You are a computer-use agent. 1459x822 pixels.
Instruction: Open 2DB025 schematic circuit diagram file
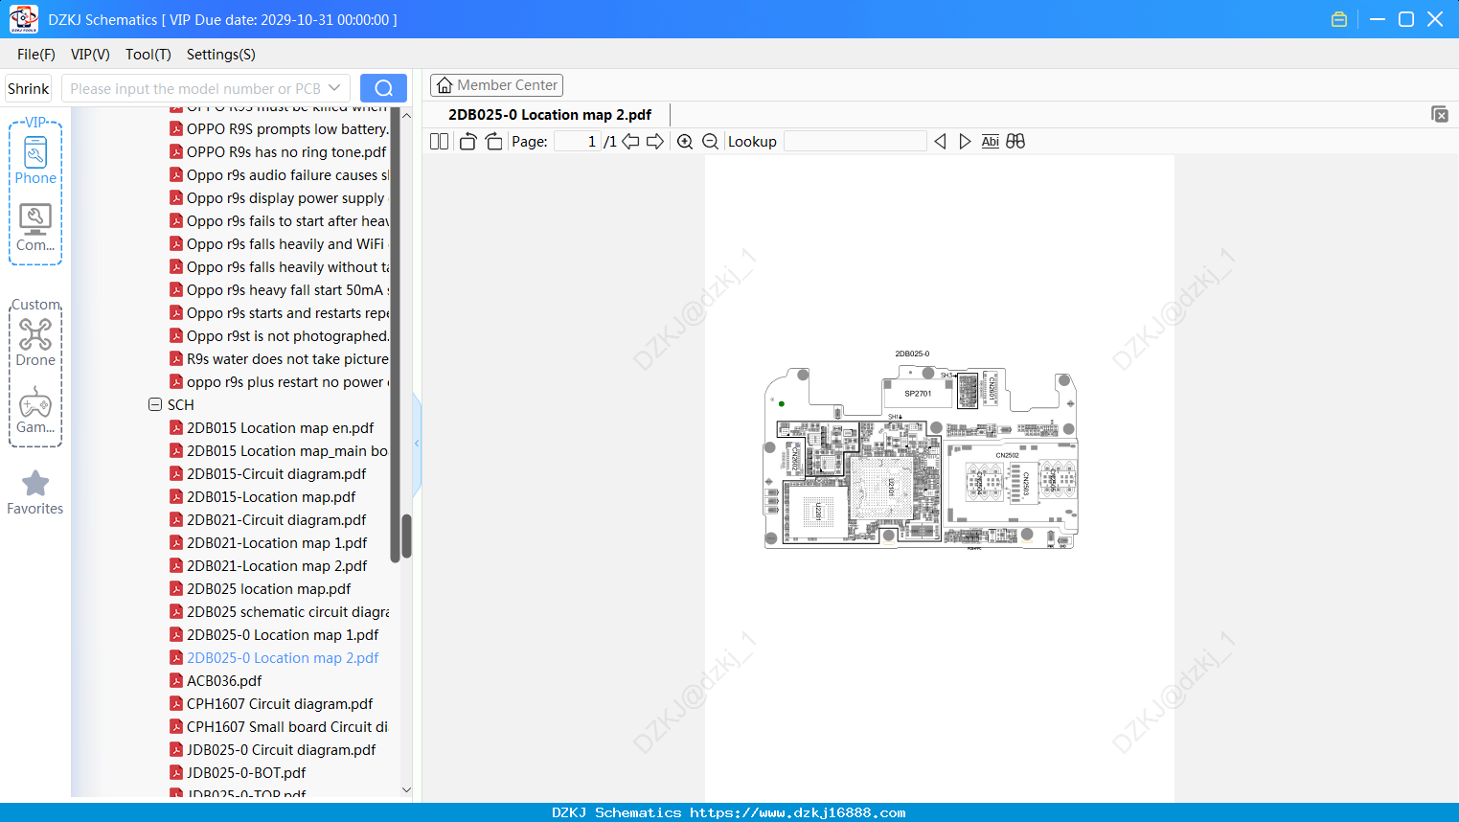pyautogui.click(x=287, y=611)
